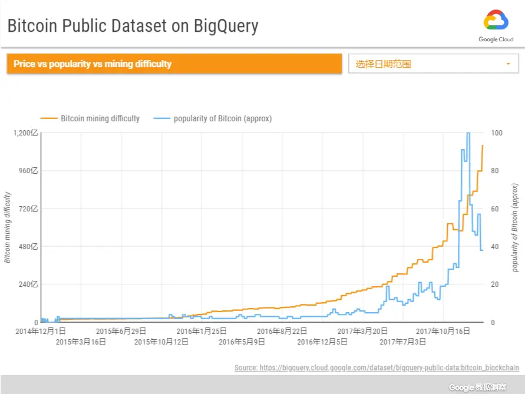Click the date range dropdown arrow
The image size is (525, 394).
point(509,64)
